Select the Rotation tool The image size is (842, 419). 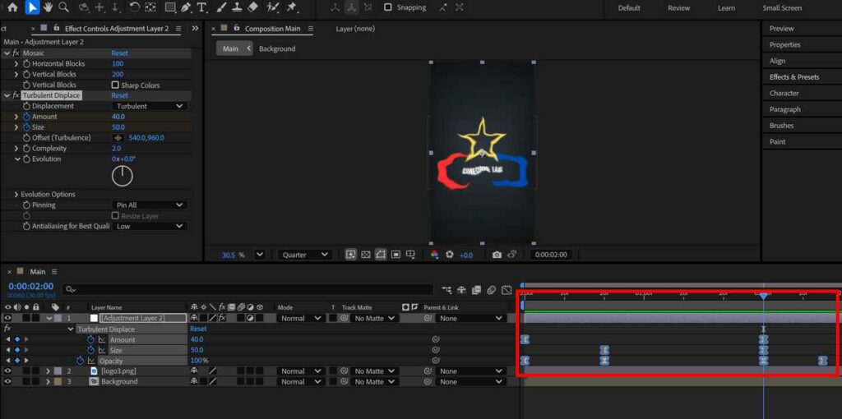point(135,7)
